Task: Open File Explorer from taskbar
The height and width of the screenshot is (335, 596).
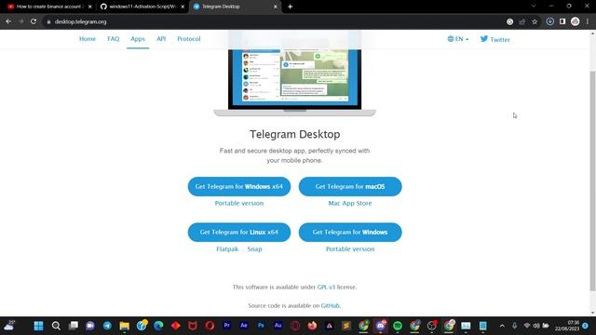Action: click(x=124, y=326)
